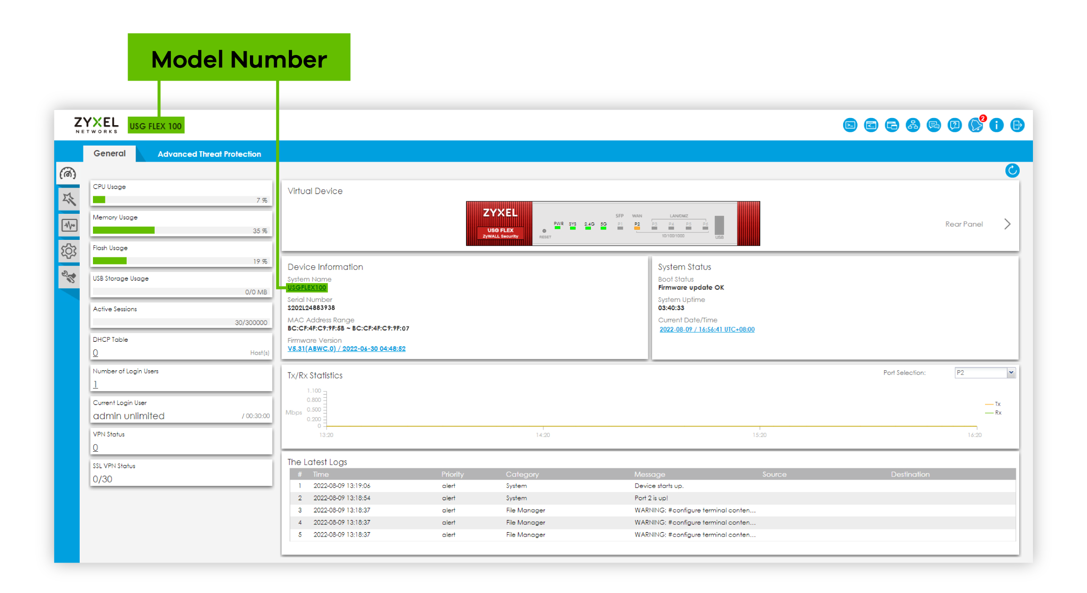Viewport: 1087px width, 593px height.
Task: Click the Current Date/Time link 2022-08-09
Action: tap(707, 329)
